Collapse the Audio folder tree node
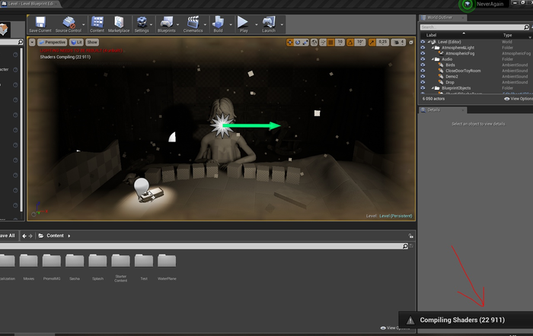The width and height of the screenshot is (533, 336). (x=432, y=59)
